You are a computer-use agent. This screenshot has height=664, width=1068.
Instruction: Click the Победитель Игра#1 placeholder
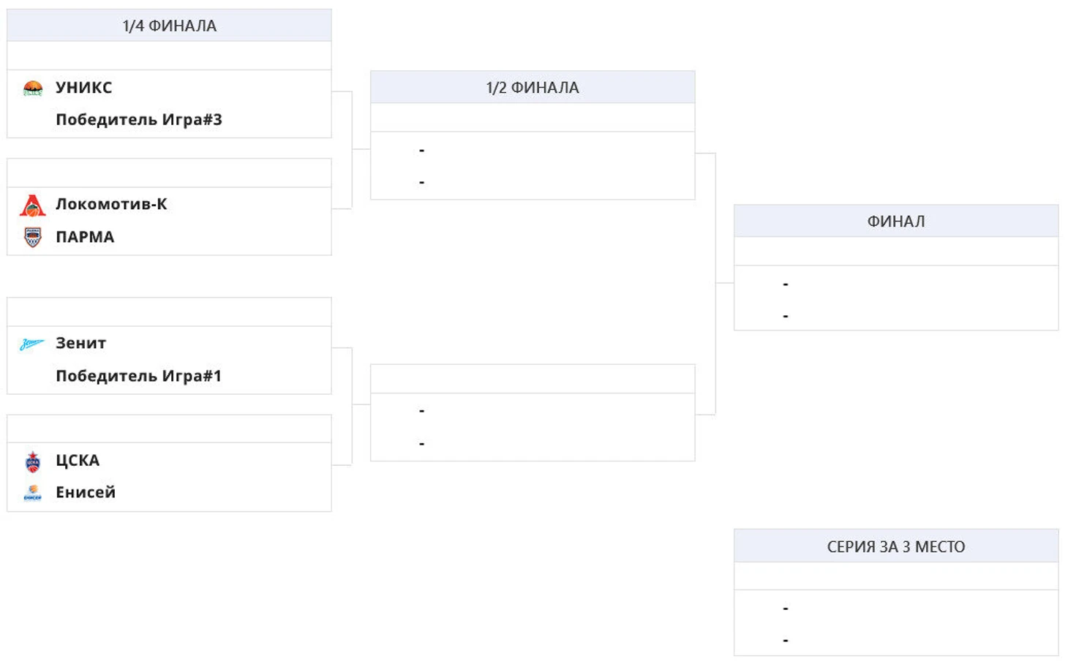pyautogui.click(x=138, y=376)
